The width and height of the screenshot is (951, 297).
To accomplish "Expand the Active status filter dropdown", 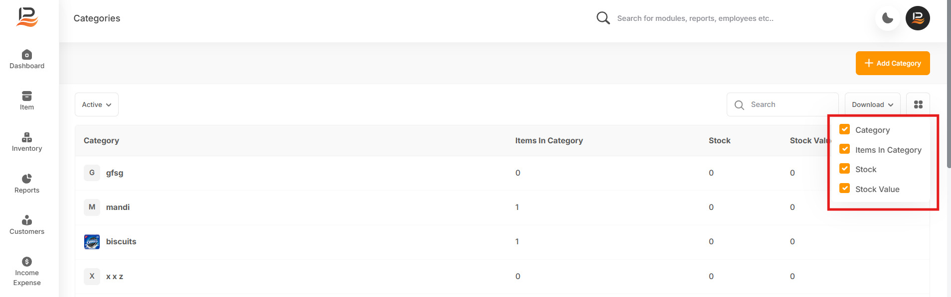I will point(97,104).
